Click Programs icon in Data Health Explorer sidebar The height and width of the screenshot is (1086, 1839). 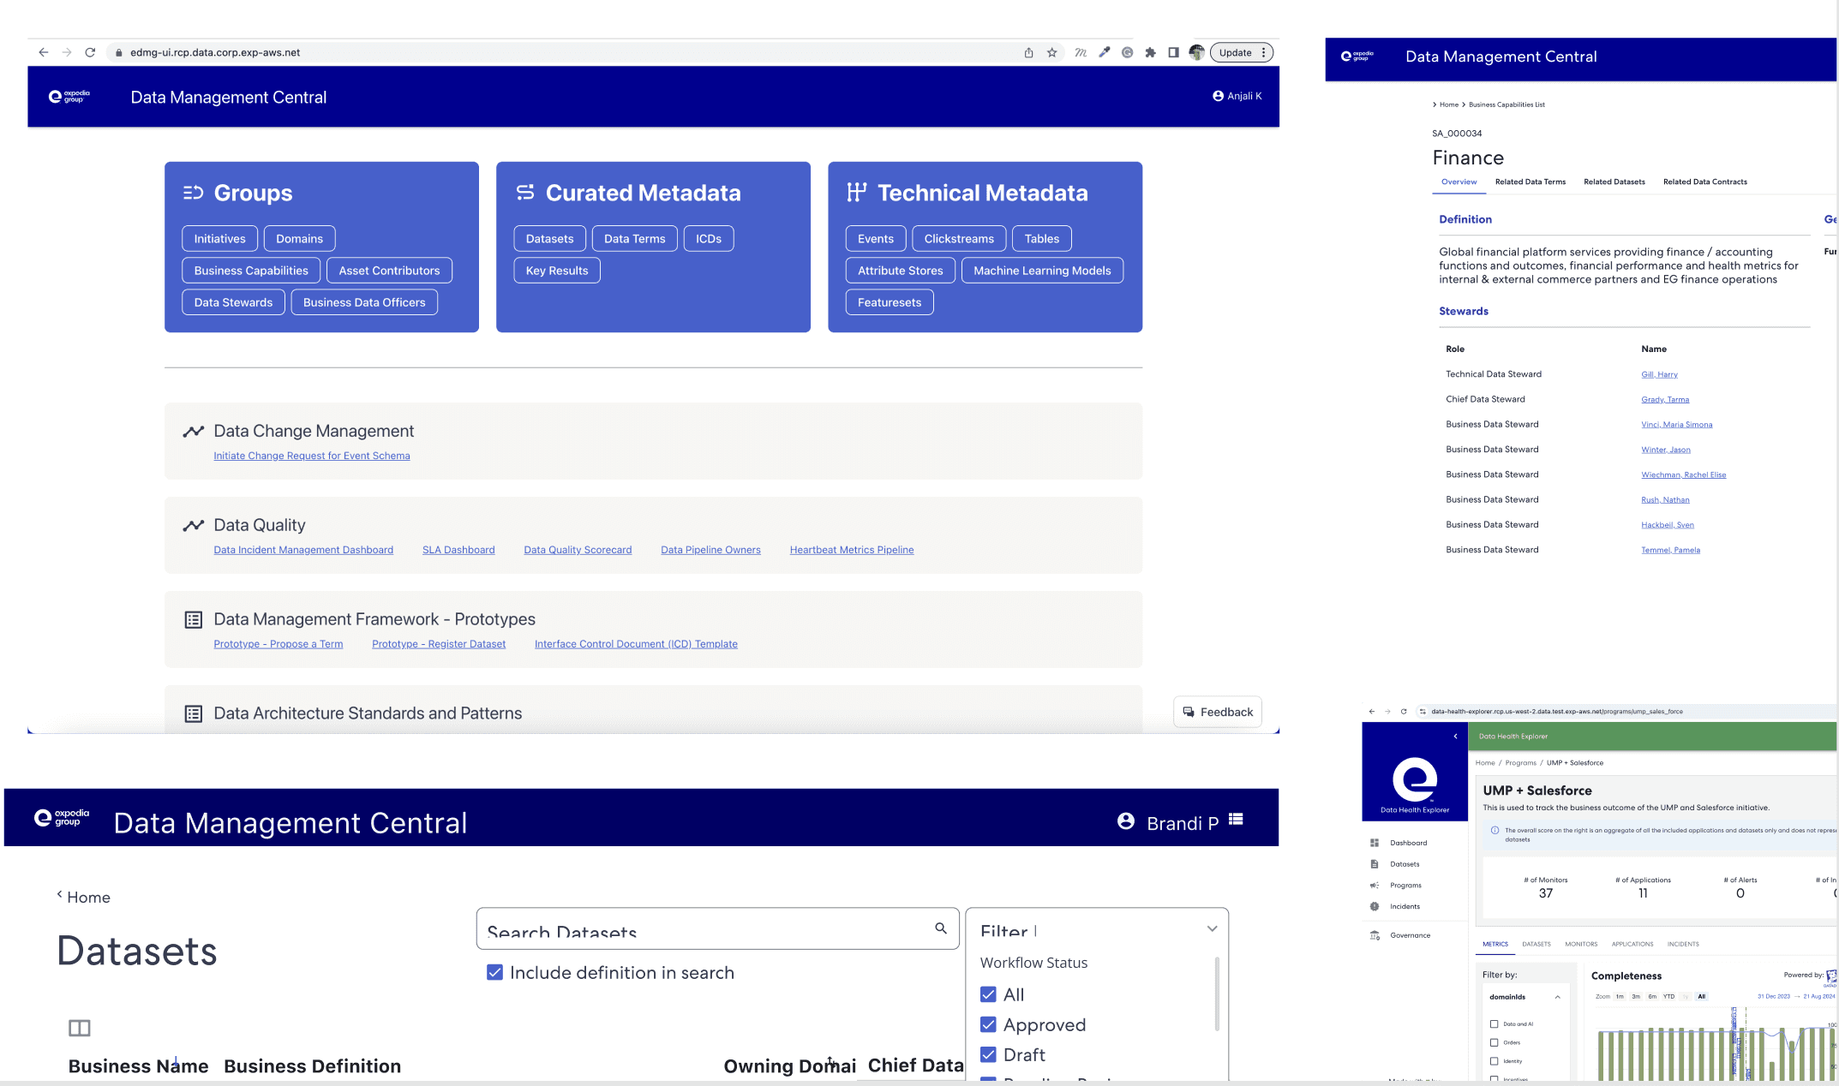click(x=1375, y=885)
